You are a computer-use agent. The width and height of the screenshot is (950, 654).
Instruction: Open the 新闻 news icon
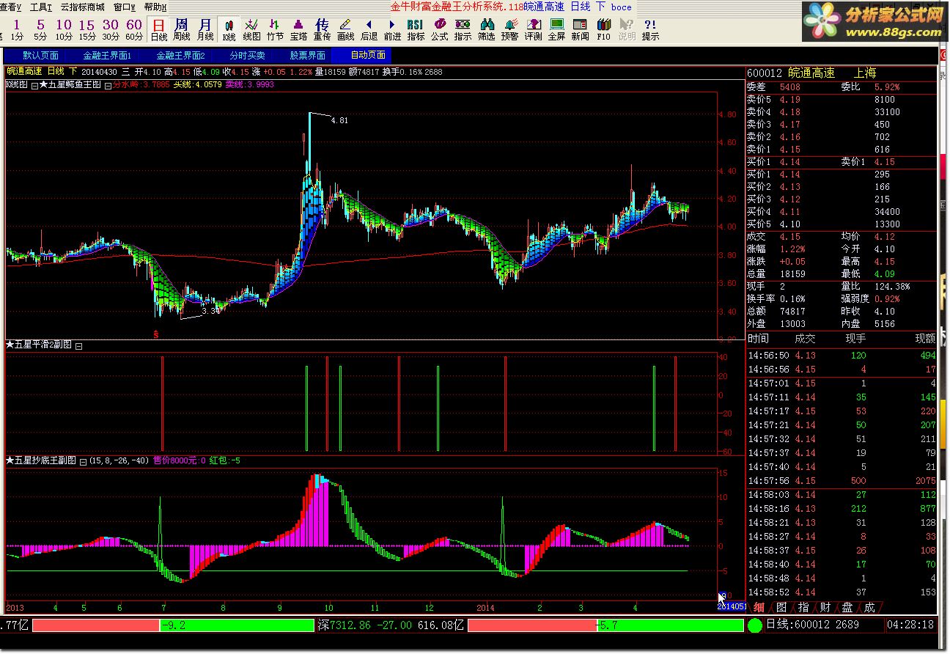pyautogui.click(x=580, y=29)
